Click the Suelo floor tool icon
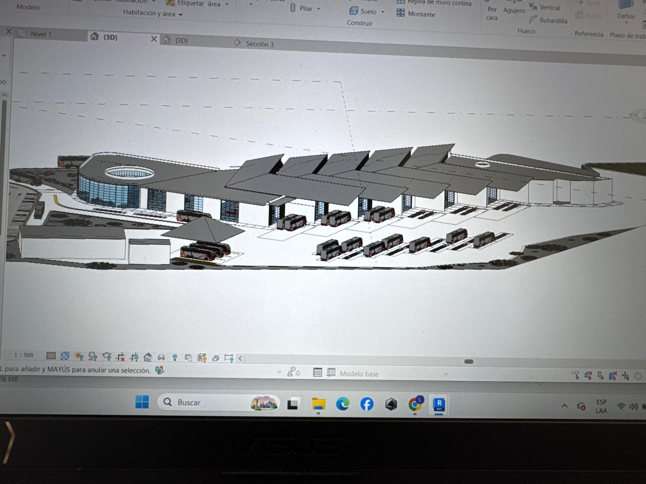This screenshot has height=484, width=646. click(x=354, y=11)
